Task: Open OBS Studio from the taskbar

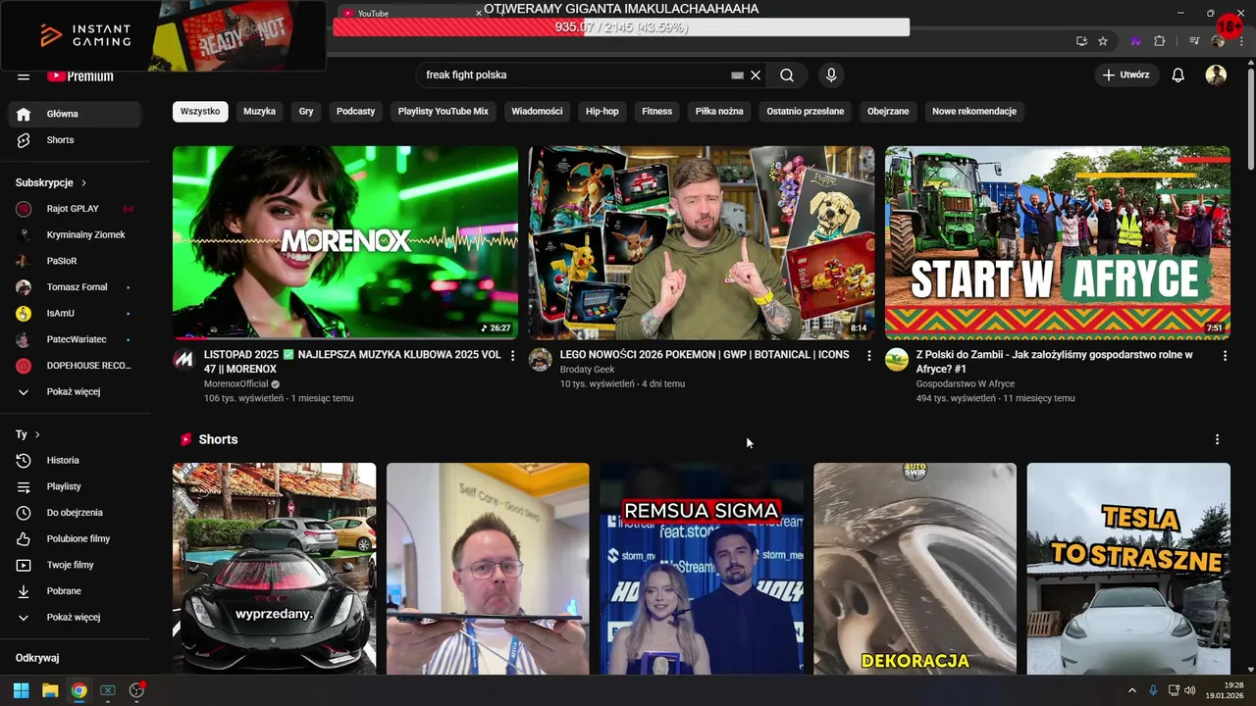Action: (136, 690)
